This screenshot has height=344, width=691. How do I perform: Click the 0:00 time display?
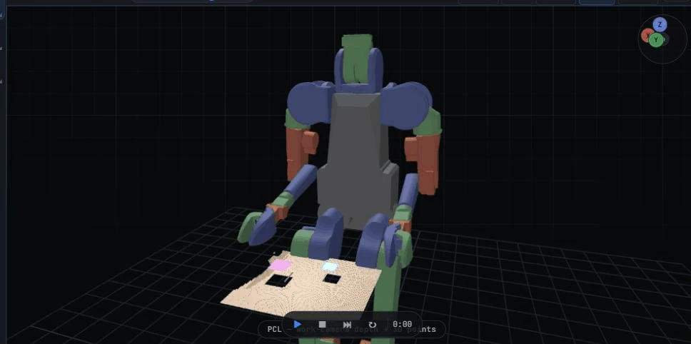point(403,325)
